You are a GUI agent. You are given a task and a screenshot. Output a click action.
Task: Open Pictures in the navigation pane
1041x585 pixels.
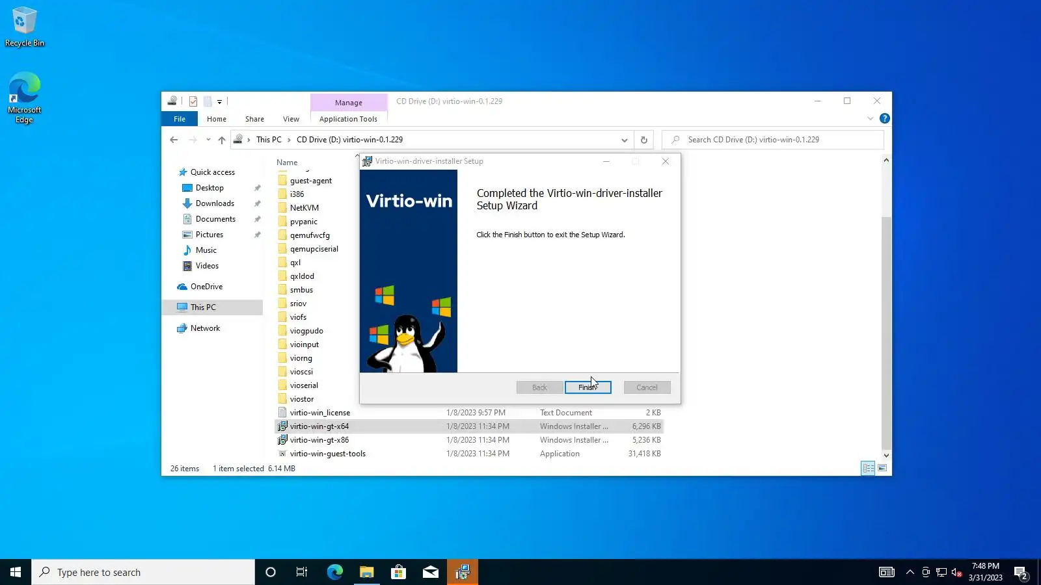click(x=209, y=235)
